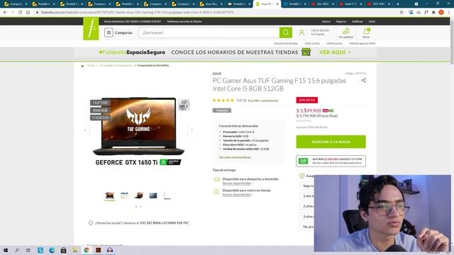Click the CMR savings promo box

tap(331, 161)
